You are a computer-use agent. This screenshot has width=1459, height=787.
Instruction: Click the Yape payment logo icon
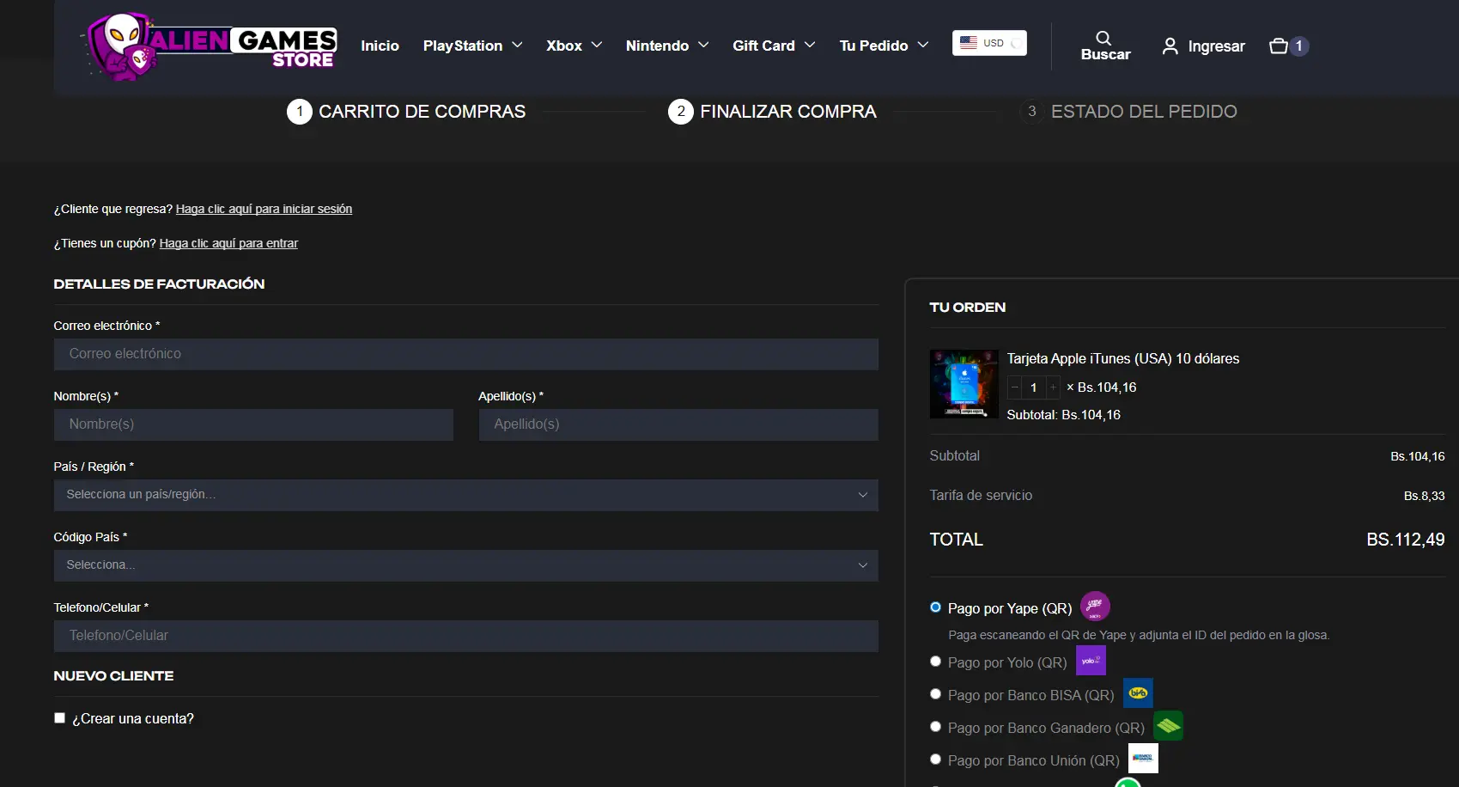click(1095, 607)
